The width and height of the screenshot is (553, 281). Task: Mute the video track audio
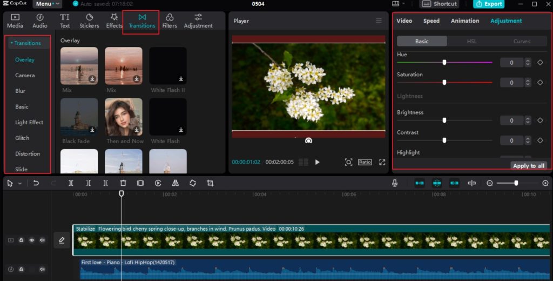tap(42, 240)
